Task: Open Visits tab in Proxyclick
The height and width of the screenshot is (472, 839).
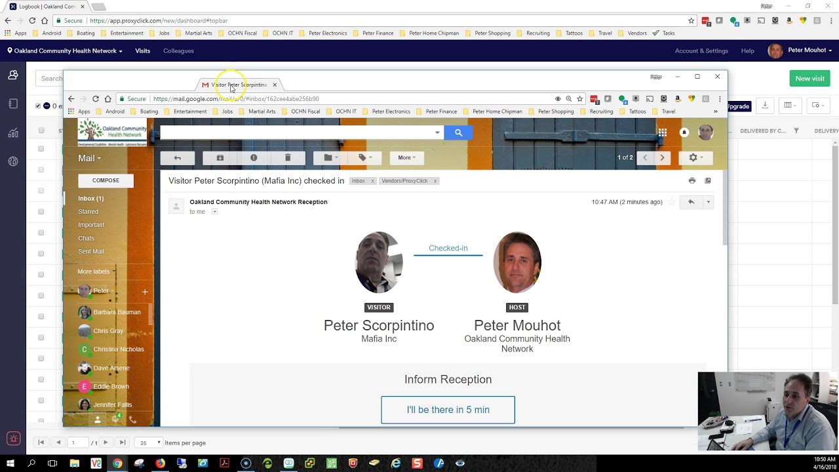Action: (x=142, y=50)
